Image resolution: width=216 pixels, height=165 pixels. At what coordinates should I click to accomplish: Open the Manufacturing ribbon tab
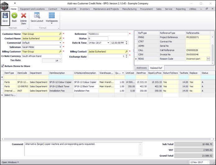coord(129,9)
